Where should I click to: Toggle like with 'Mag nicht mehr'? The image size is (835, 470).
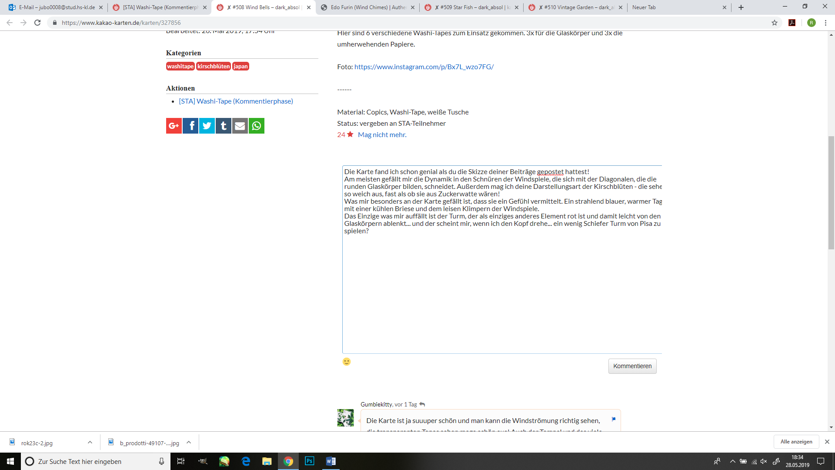click(382, 135)
